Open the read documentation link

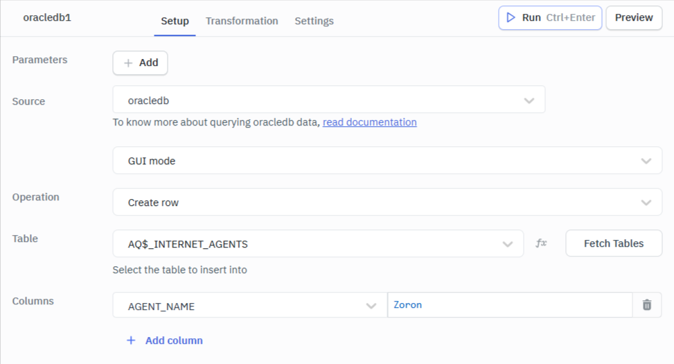pos(370,122)
